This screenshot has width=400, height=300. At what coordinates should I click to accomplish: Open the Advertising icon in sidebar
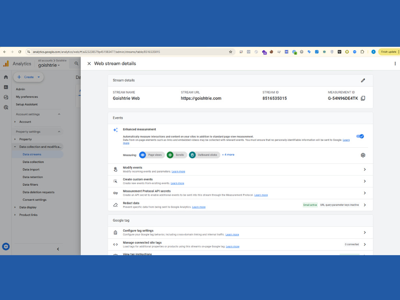click(x=6, y=107)
